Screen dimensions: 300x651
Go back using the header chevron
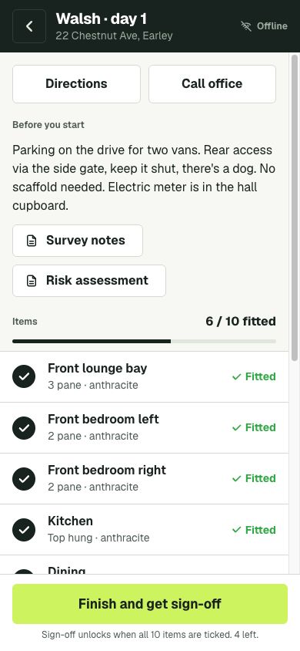click(x=29, y=26)
